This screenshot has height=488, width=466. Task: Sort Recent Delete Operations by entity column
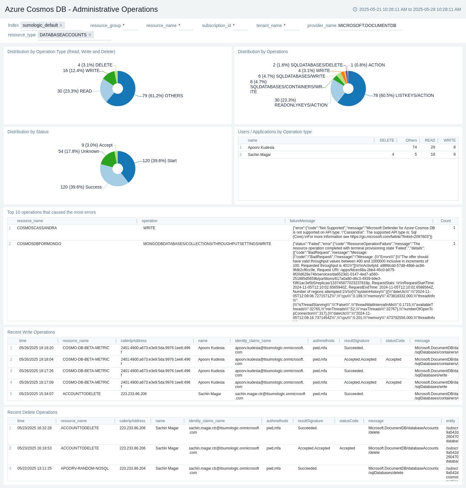click(450, 421)
